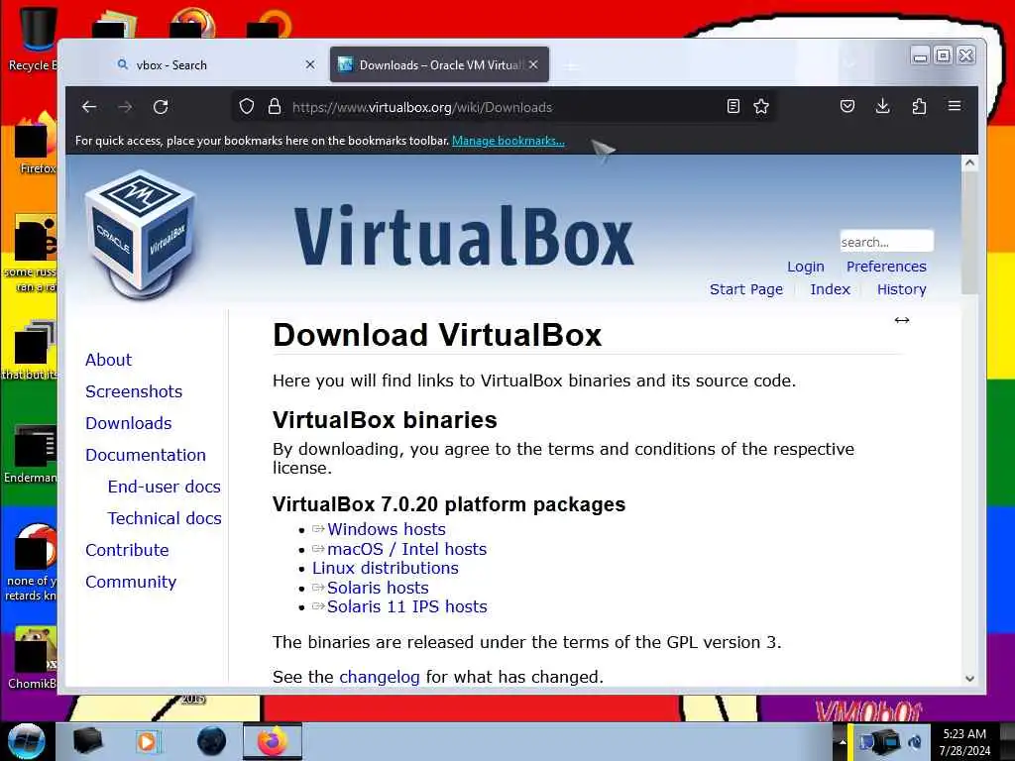
Task: Download the Windows hosts package
Action: click(387, 529)
